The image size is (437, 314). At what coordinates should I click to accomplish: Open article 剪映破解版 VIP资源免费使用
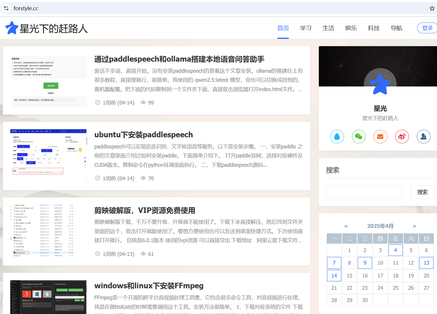coord(145,210)
